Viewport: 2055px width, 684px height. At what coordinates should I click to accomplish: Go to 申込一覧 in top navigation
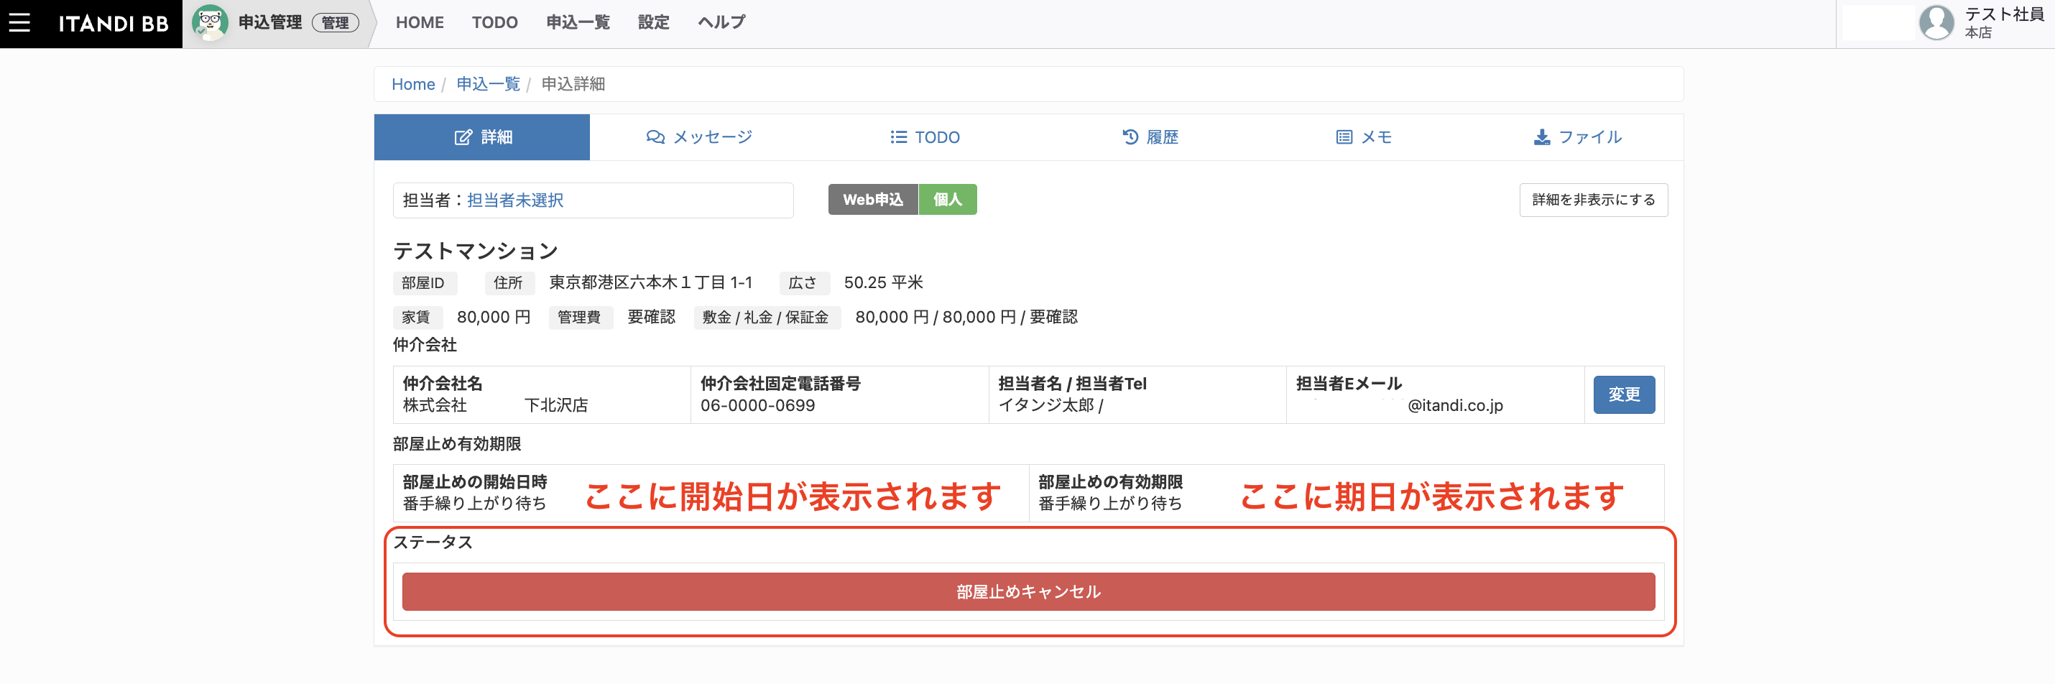[578, 22]
